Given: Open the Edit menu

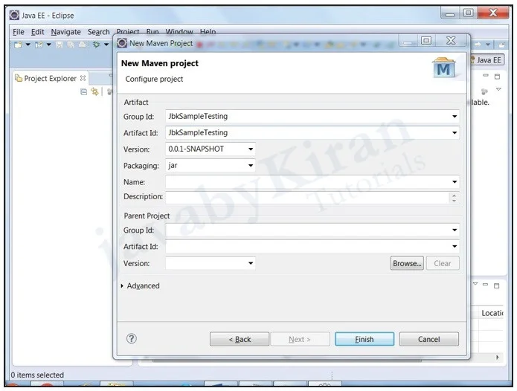Looking at the screenshot, I should [37, 32].
